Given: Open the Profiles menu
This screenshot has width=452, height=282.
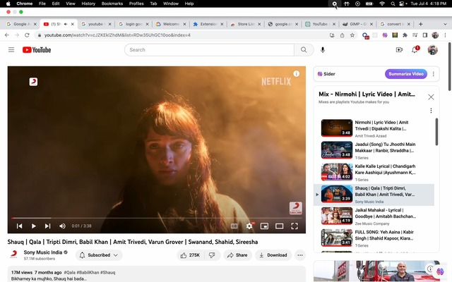Looking at the screenshot, I should (x=136, y=4).
